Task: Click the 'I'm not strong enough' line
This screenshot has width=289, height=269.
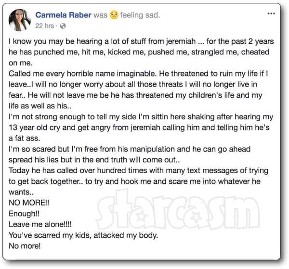Action: coord(141,117)
